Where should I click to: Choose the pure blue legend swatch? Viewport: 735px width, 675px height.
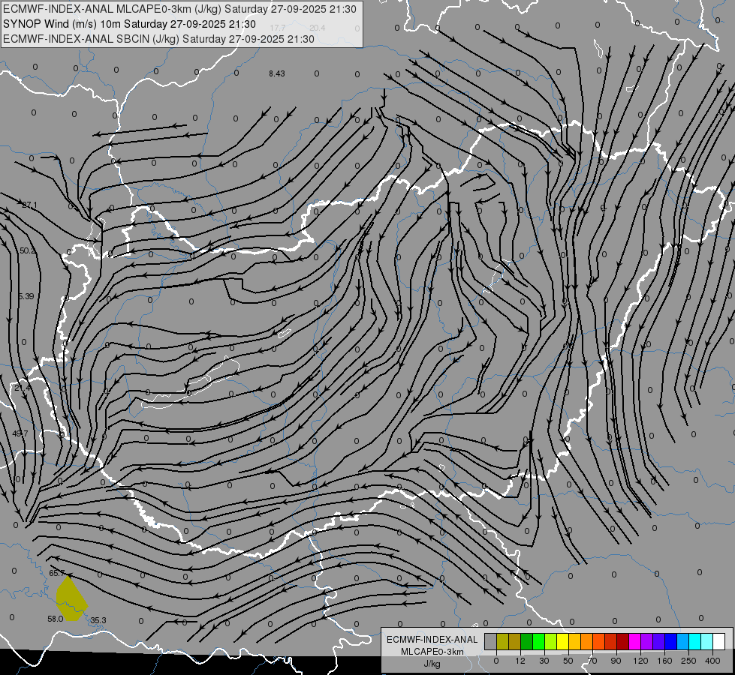coord(671,641)
